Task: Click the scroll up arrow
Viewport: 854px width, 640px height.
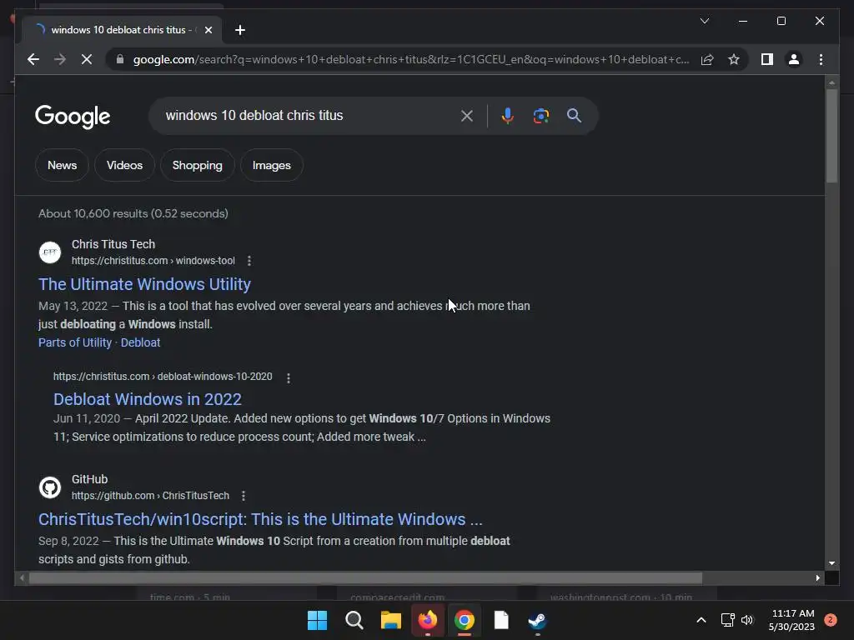Action: (831, 82)
